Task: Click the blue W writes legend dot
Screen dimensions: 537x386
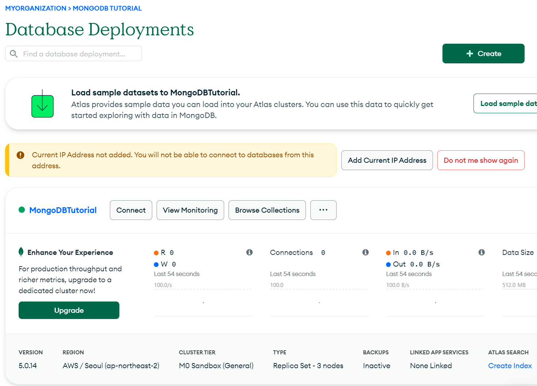Action: (156, 264)
